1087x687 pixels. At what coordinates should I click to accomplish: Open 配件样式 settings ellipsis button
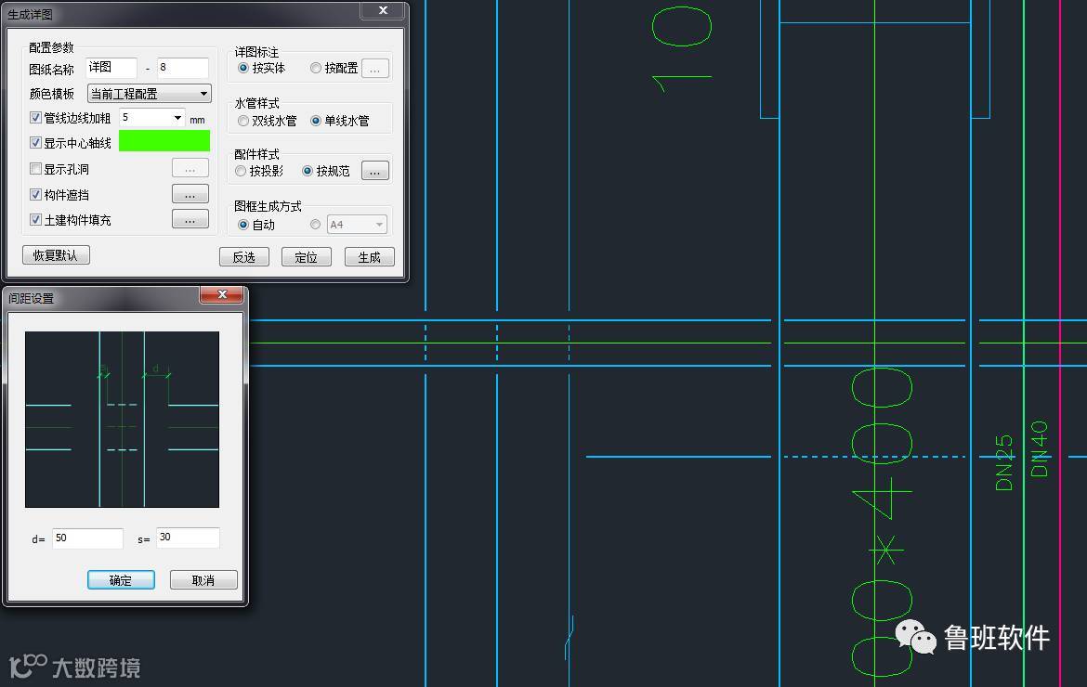click(x=375, y=171)
